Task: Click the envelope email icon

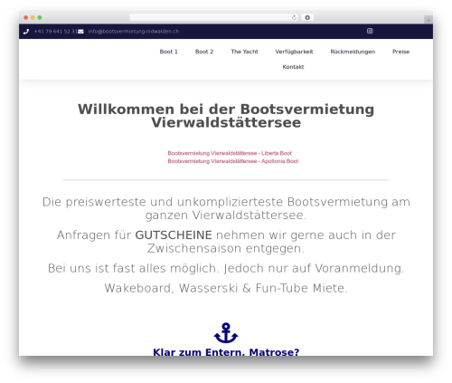Action: (x=80, y=32)
